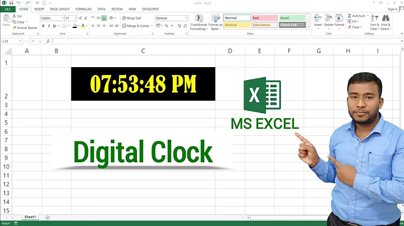
Task: Open the Font dialog launcher
Action: [x=87, y=34]
